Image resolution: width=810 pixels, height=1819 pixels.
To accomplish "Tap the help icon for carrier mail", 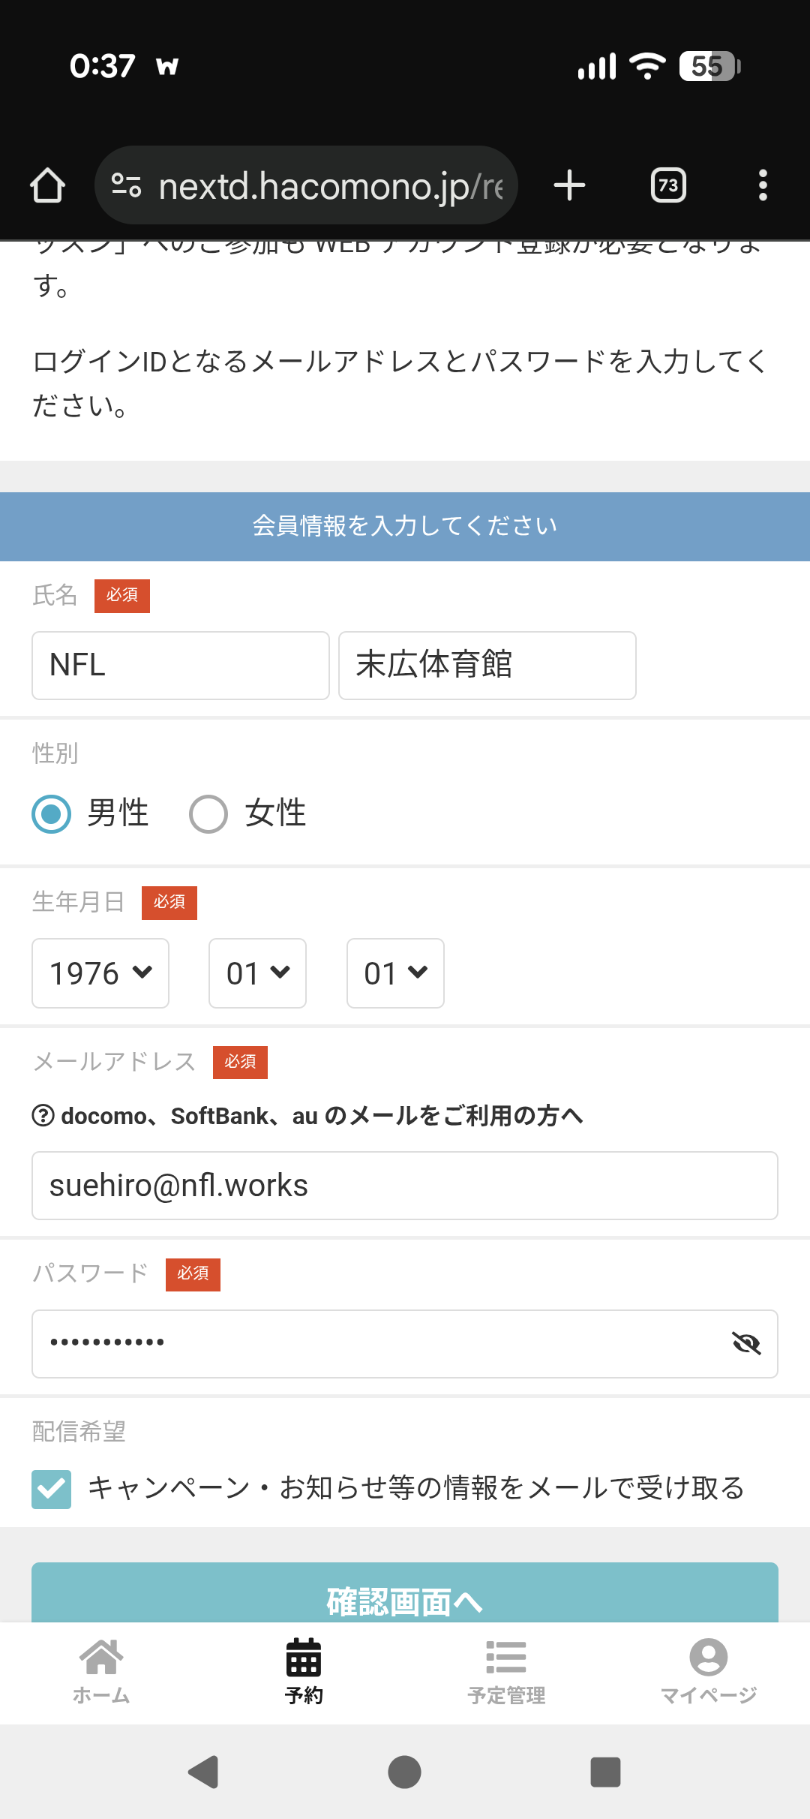I will 43,1116.
